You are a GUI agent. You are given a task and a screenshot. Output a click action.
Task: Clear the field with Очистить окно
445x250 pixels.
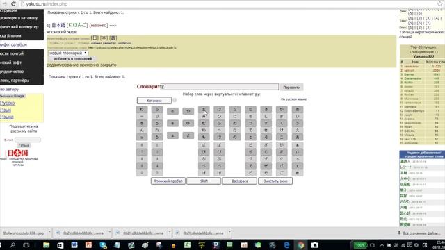tap(275, 181)
